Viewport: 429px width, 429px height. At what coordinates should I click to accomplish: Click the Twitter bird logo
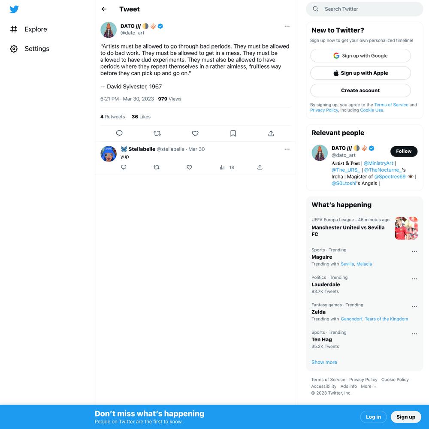pos(14,9)
